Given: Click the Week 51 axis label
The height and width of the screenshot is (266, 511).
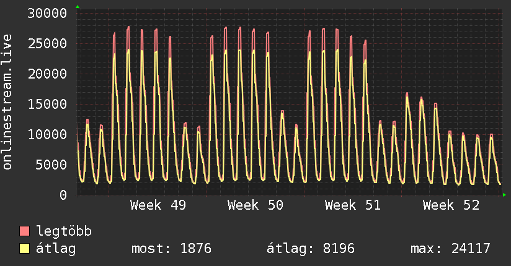Looking at the screenshot, I should (x=353, y=205).
